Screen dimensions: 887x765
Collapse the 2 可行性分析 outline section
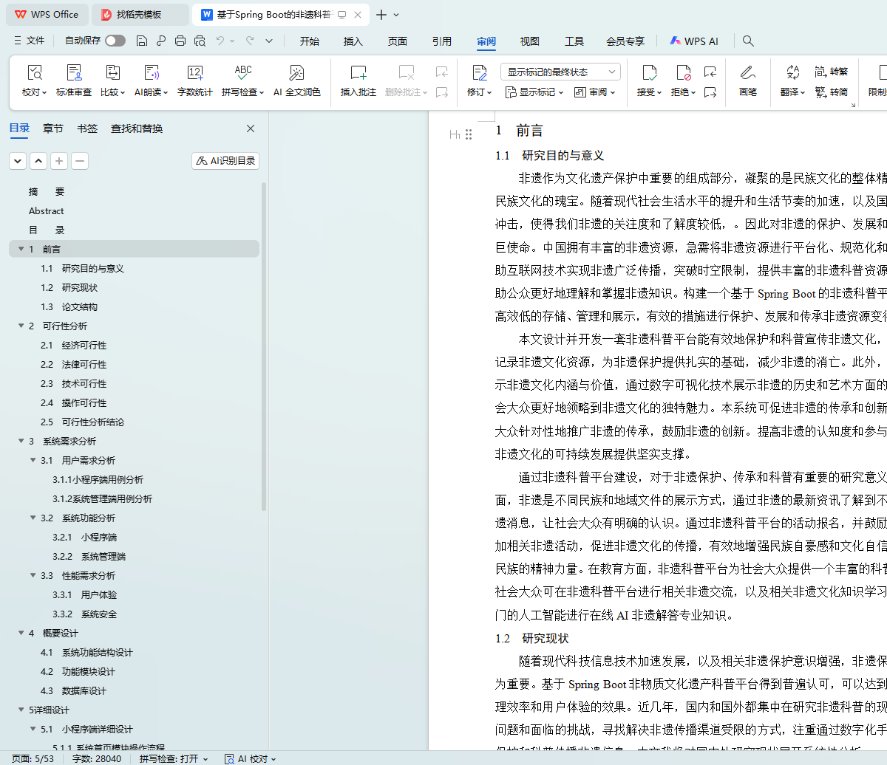(21, 326)
